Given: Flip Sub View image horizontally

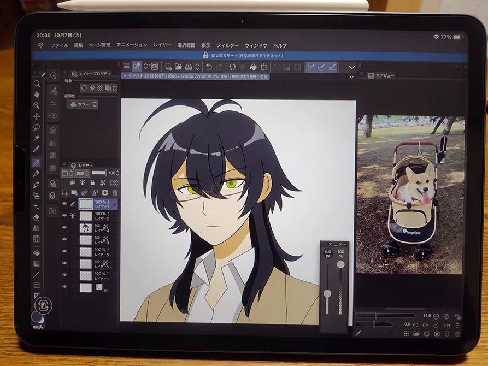Looking at the screenshot, I should [448, 325].
